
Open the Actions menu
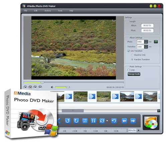pyautogui.click(x=48, y=11)
